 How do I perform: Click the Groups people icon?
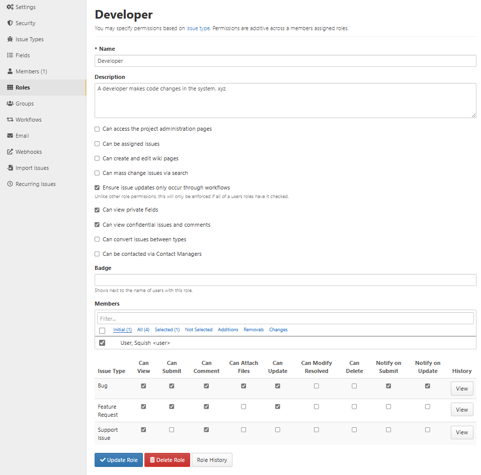pos(10,104)
